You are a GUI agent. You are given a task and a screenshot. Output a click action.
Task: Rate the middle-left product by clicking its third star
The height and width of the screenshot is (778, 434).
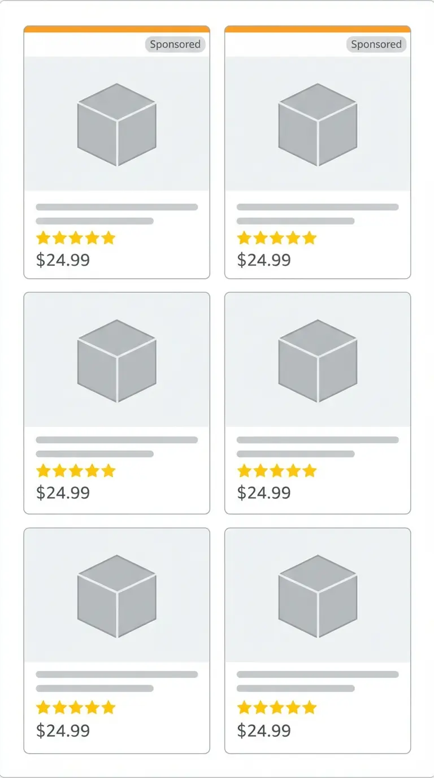pos(75,470)
